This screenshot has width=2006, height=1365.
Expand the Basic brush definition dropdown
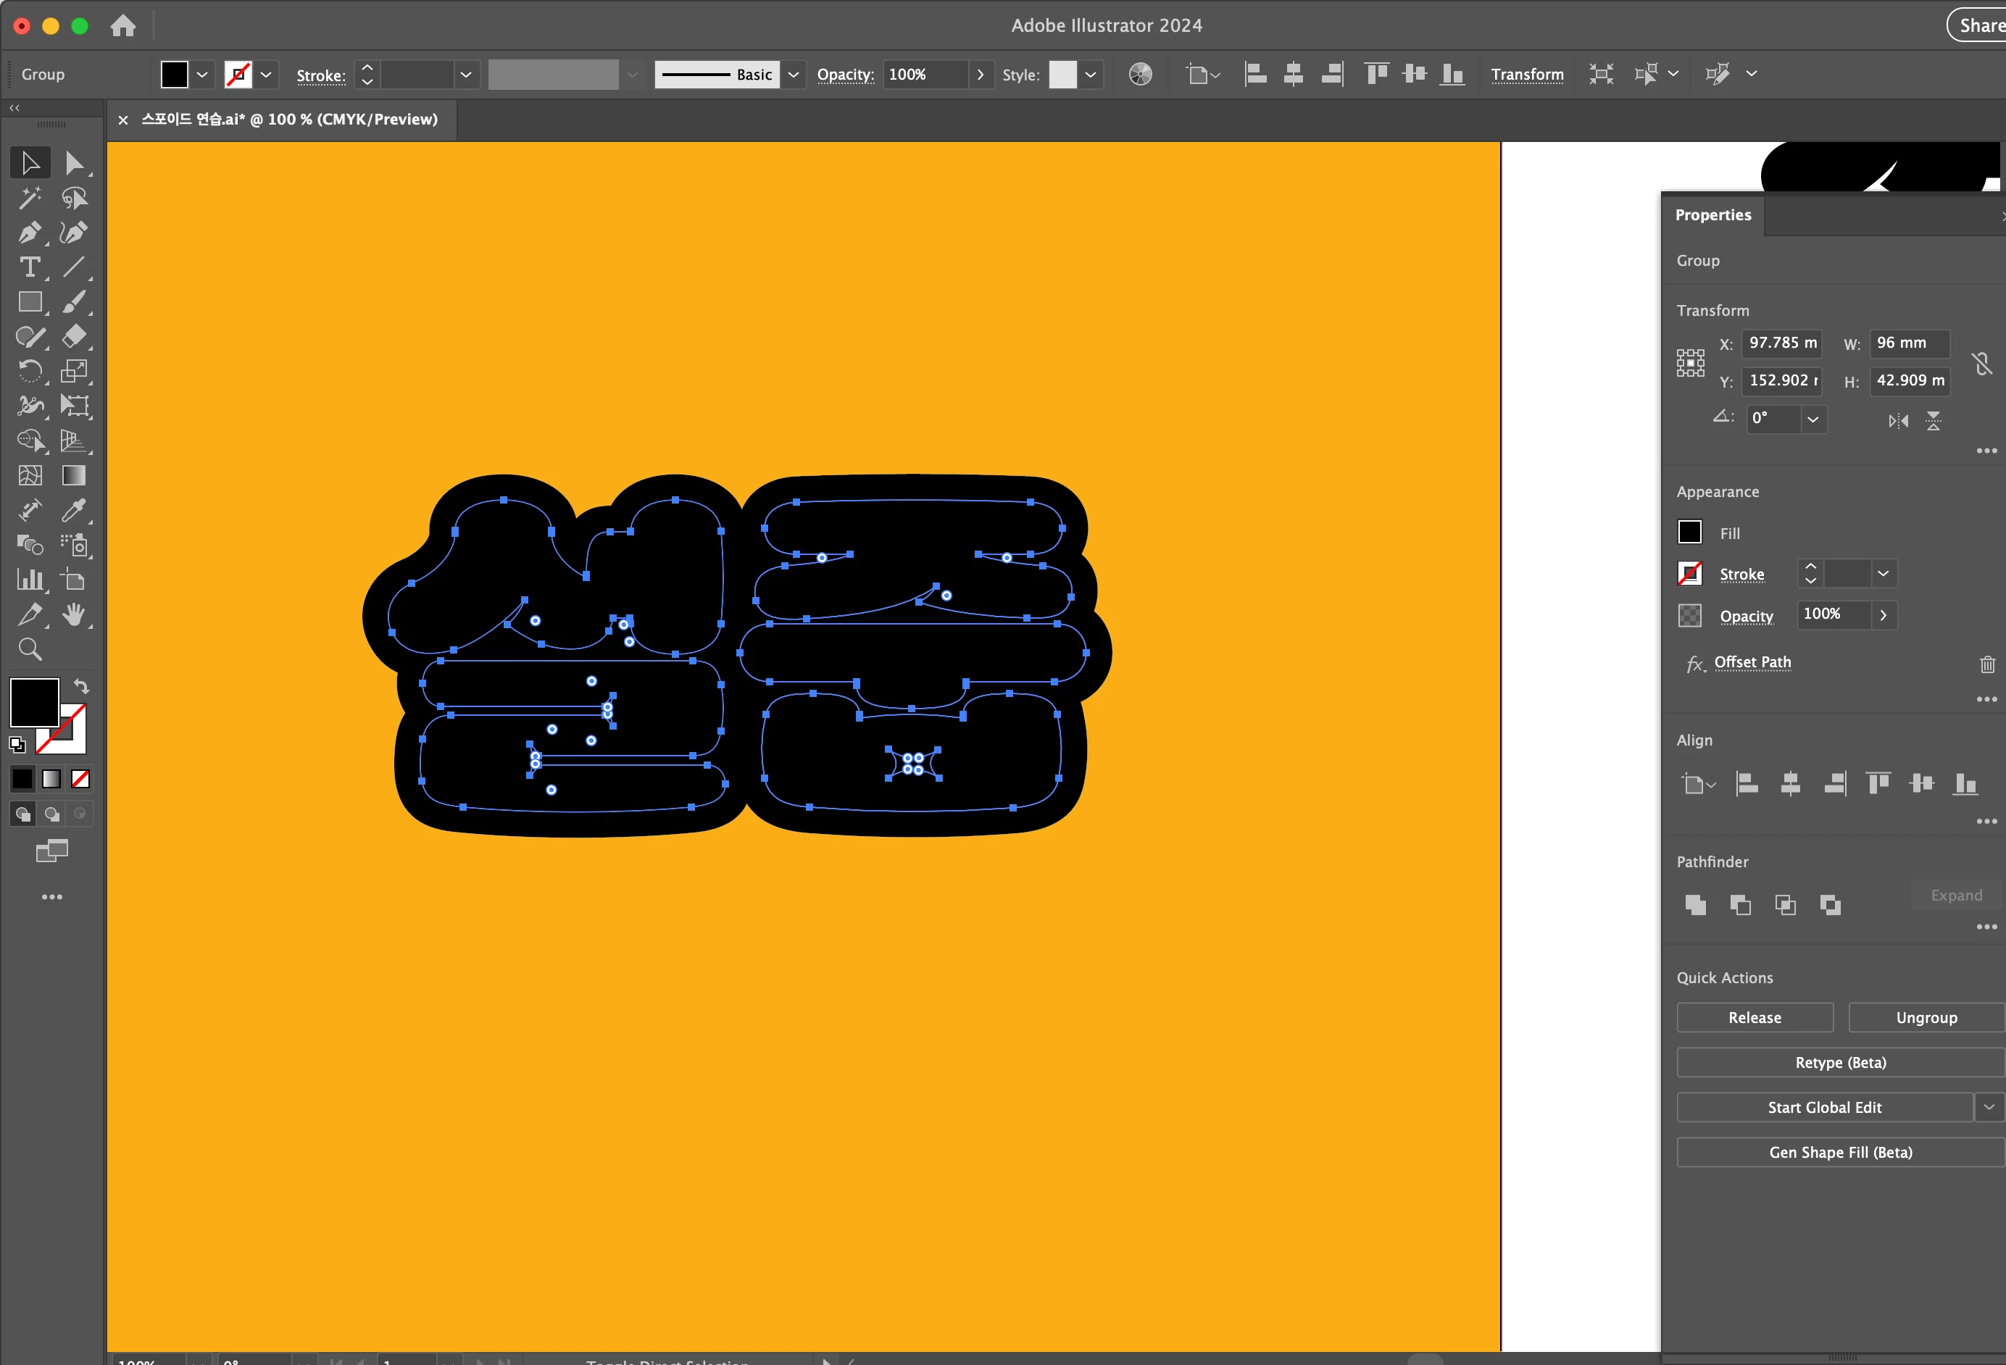click(x=794, y=74)
